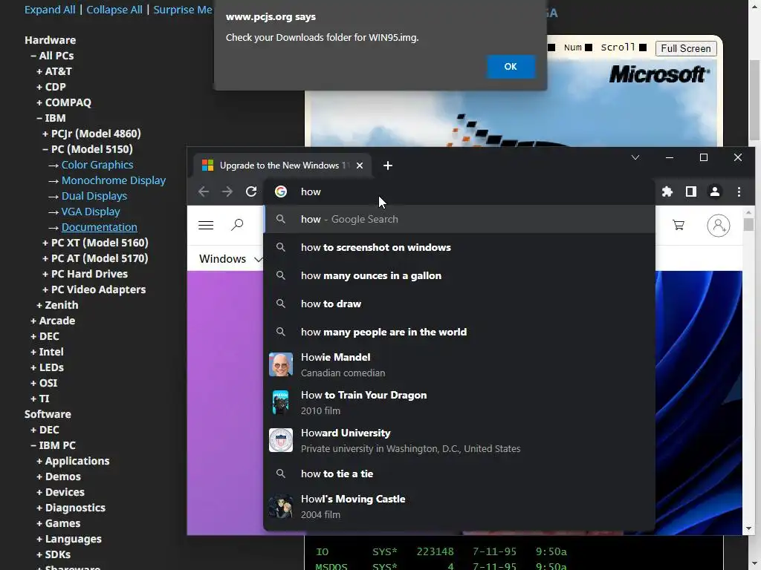Collapse the IBM hardware tree node
This screenshot has width=761, height=570.
tap(51, 118)
